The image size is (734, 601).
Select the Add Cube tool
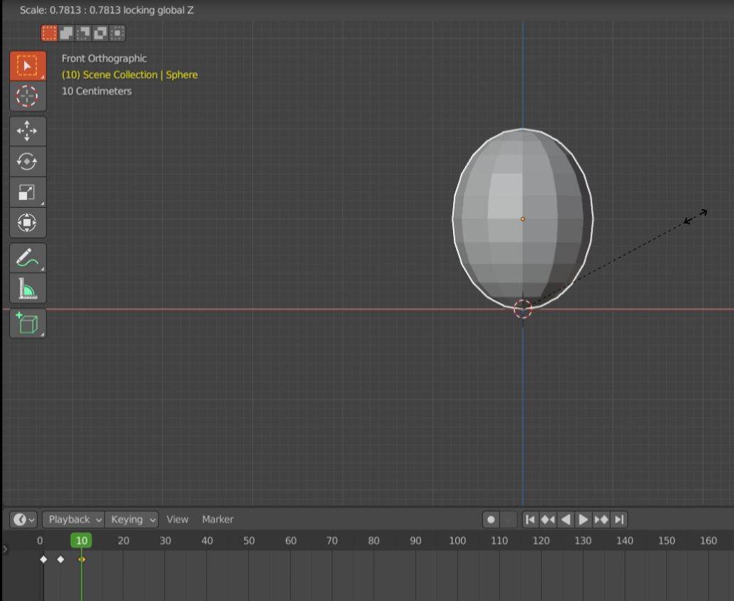coord(27,323)
